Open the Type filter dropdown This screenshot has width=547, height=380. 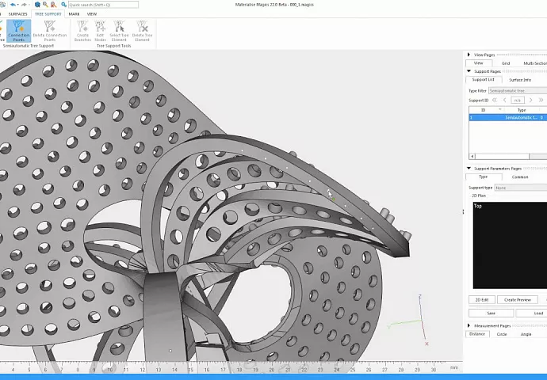(518, 90)
